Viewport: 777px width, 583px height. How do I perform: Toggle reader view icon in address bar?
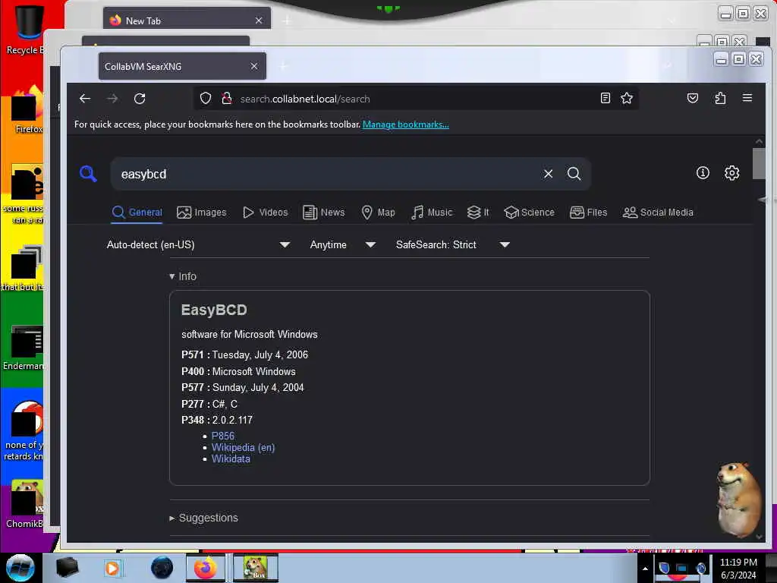pos(605,98)
